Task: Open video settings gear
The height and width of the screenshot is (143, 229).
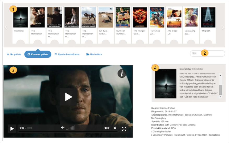Action: 115,128
